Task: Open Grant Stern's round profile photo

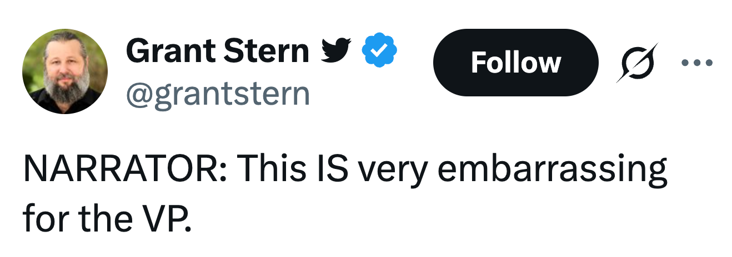Action: (x=65, y=71)
